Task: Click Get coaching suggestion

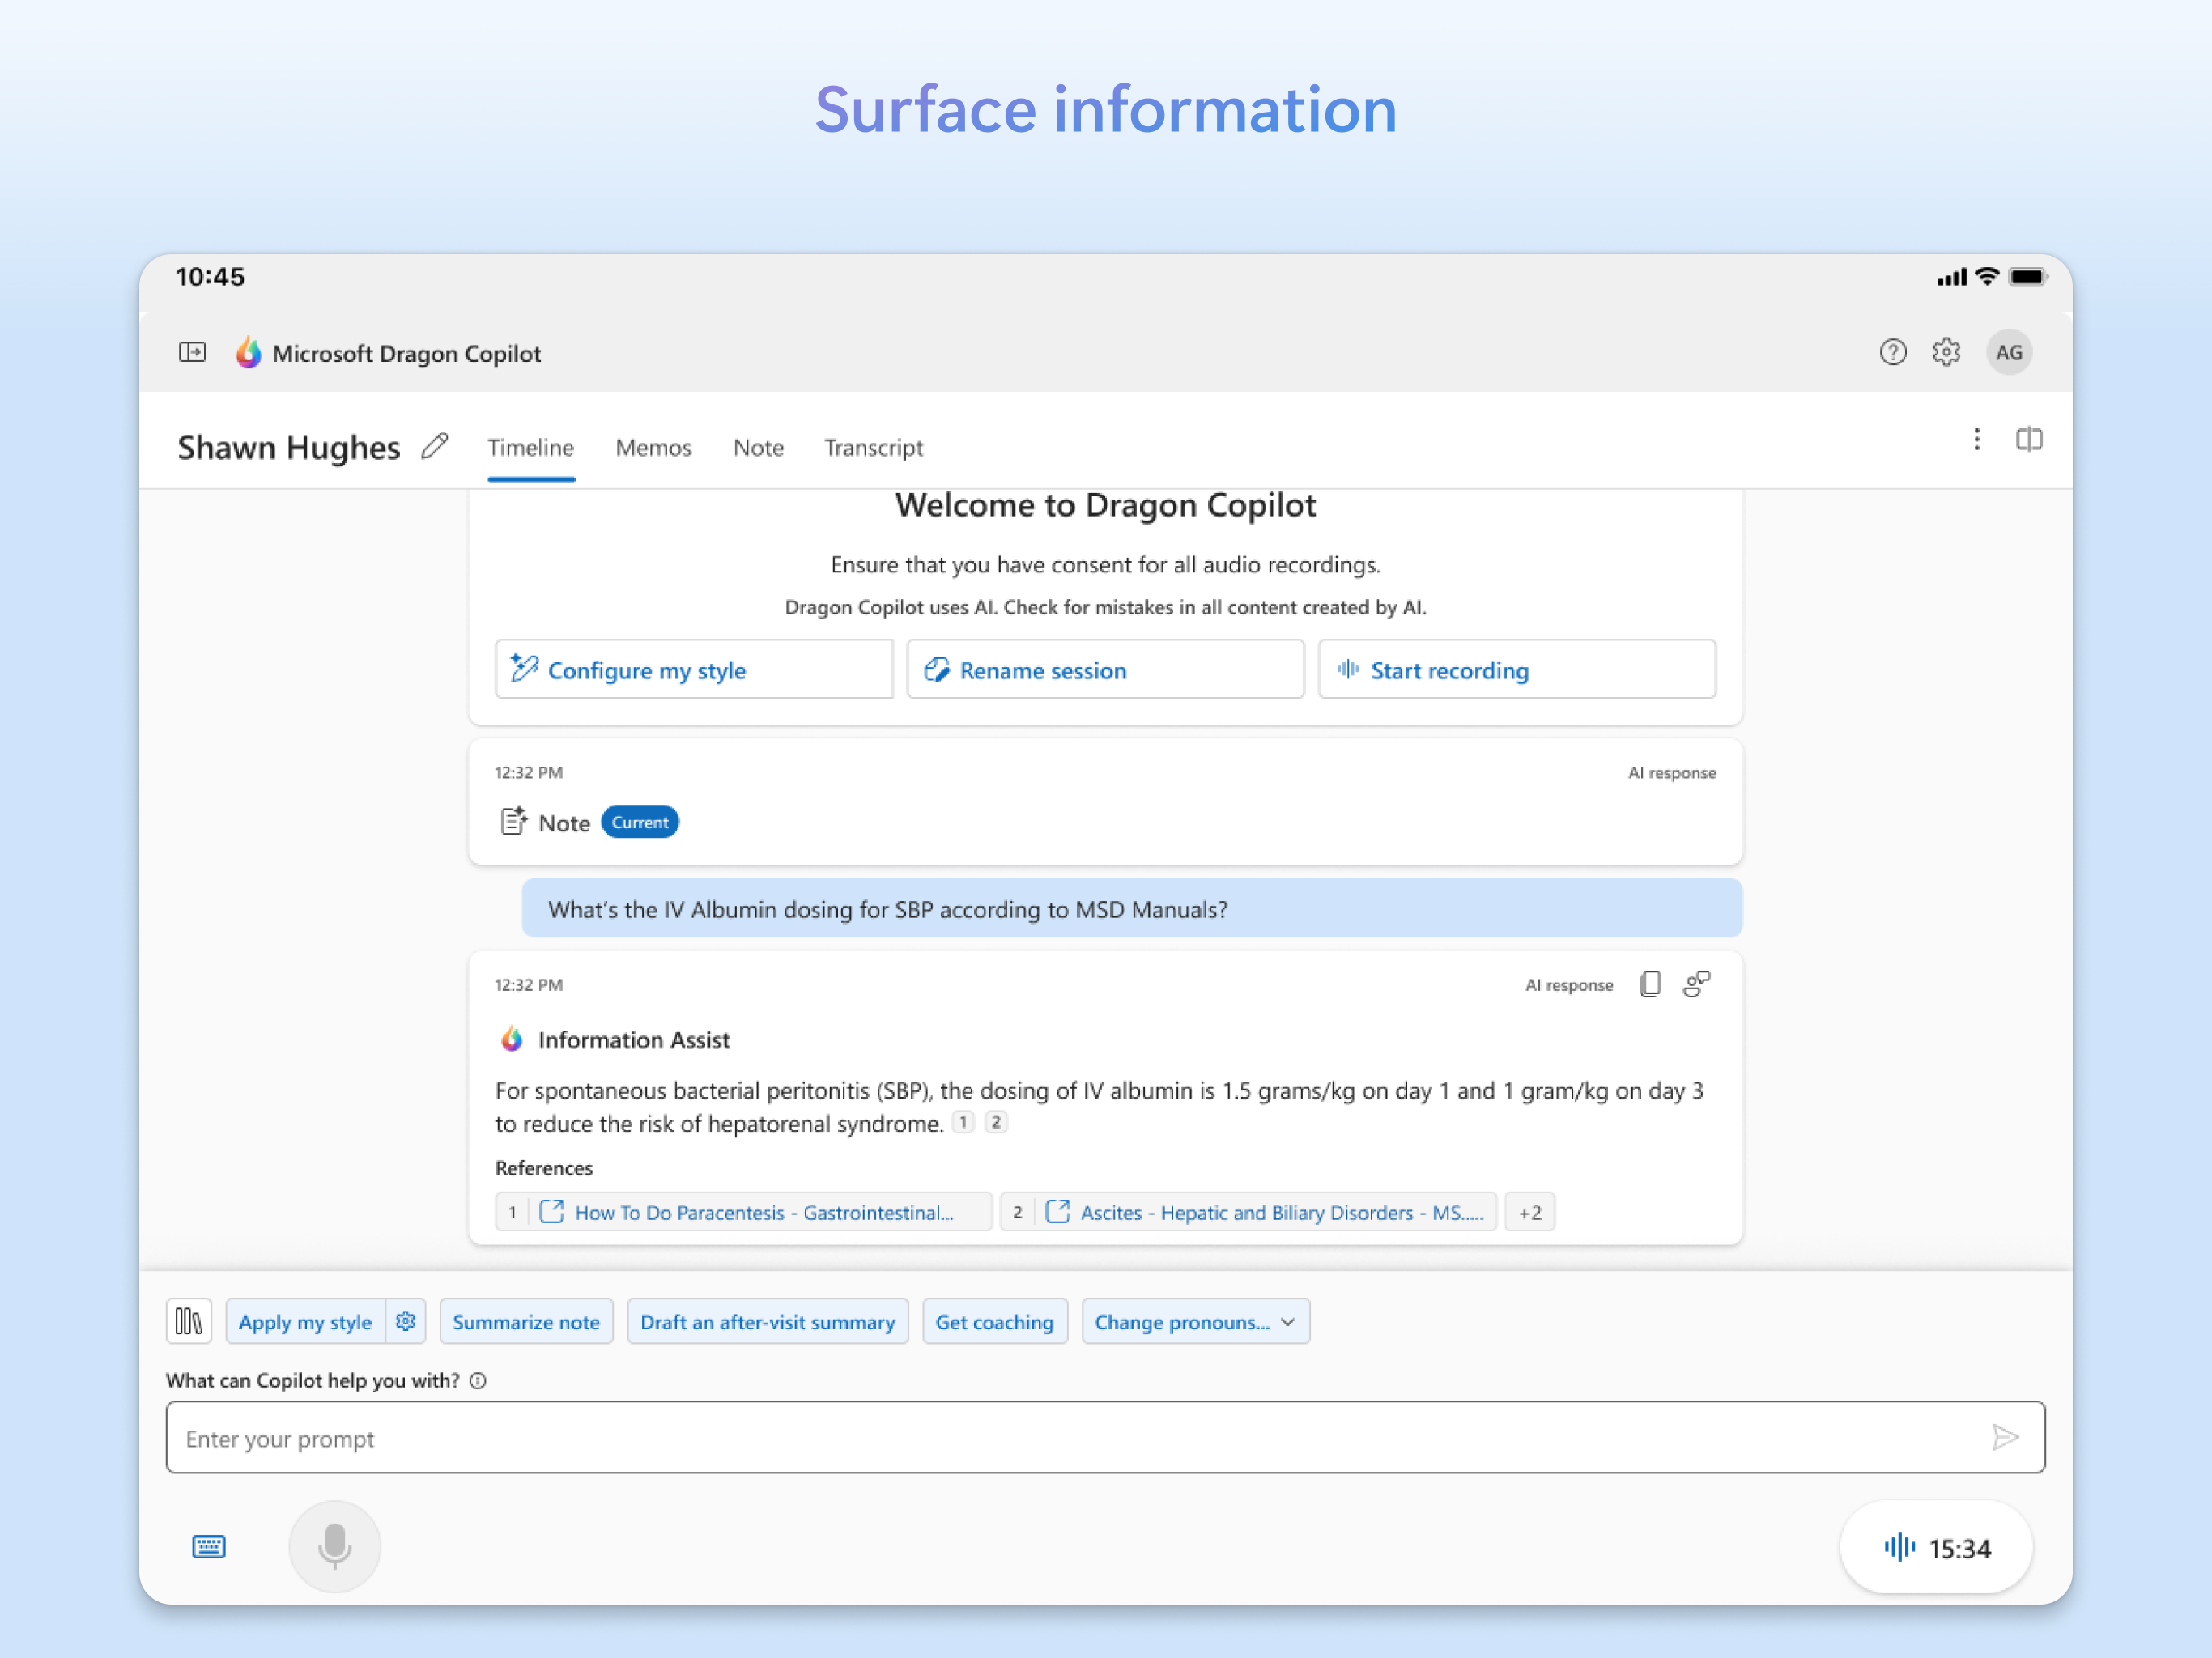Action: click(994, 1321)
